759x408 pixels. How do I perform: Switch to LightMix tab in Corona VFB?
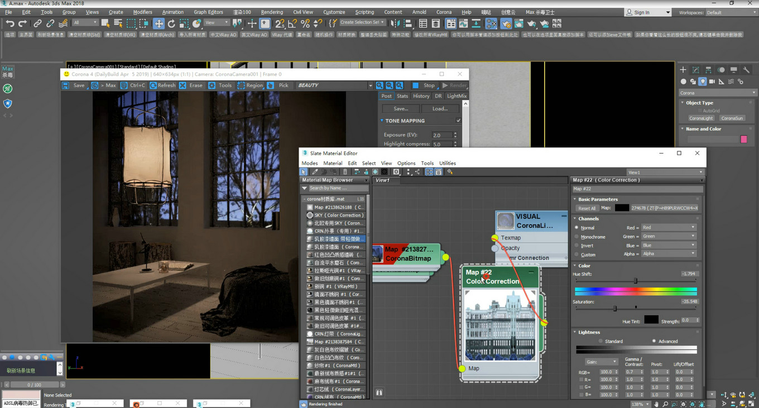[457, 96]
